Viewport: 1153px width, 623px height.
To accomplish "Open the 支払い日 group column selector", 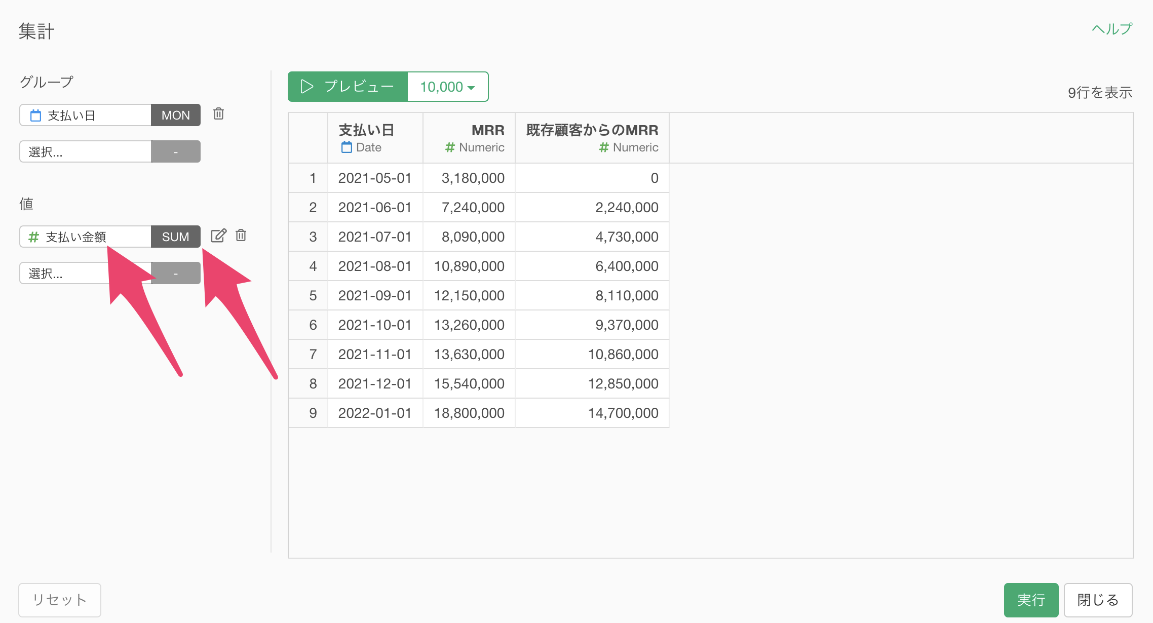I will pyautogui.click(x=85, y=115).
